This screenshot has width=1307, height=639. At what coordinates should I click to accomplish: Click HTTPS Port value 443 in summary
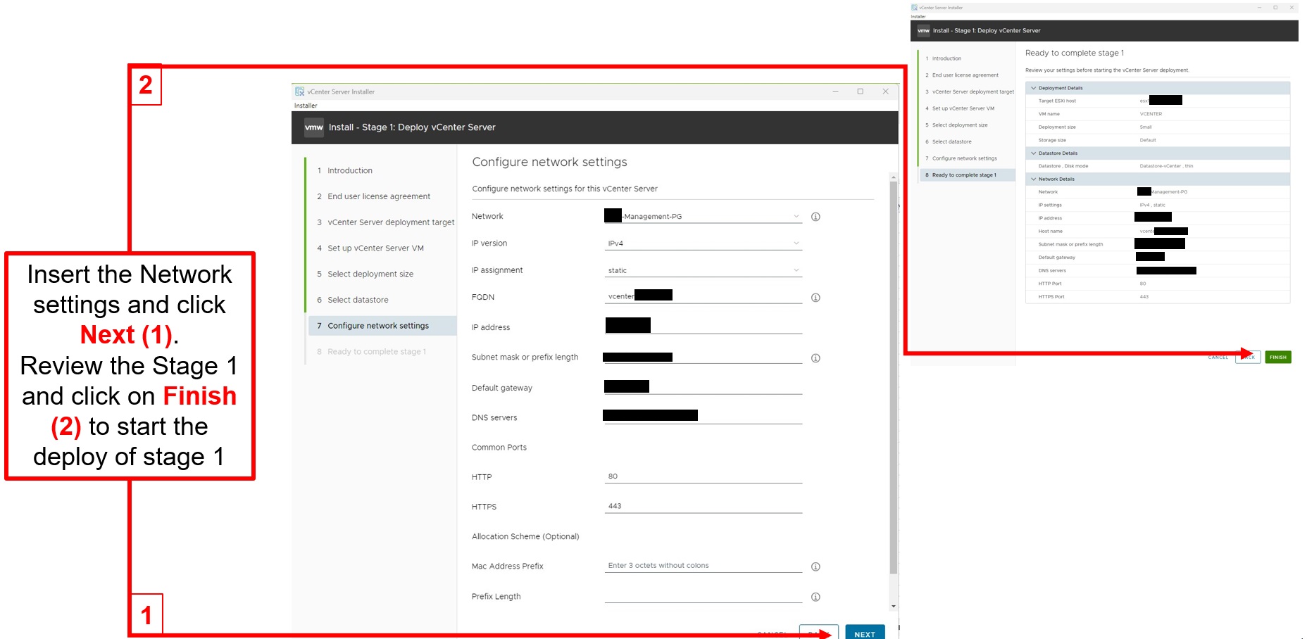pyautogui.click(x=1144, y=297)
